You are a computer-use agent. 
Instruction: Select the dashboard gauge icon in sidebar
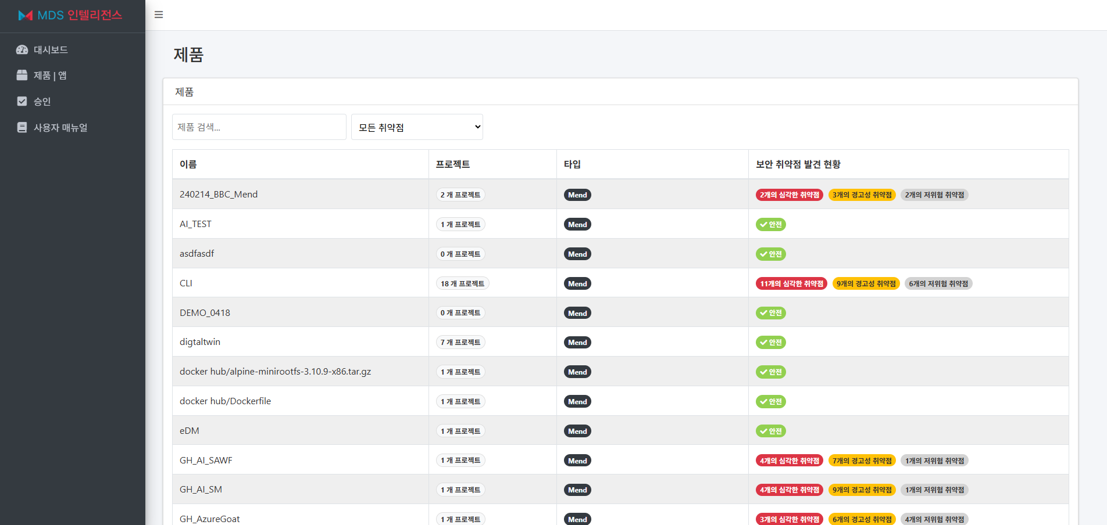(x=22, y=49)
